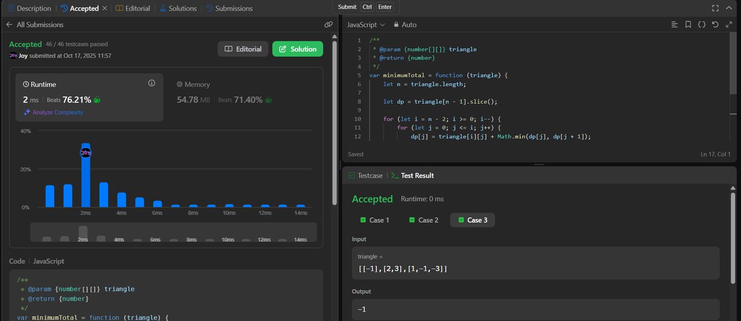
Task: Click Analyze Complexity link
Action: point(53,112)
